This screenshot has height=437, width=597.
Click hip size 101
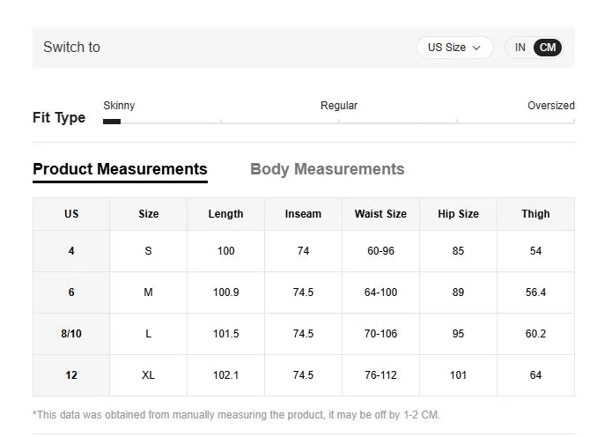pos(458,375)
